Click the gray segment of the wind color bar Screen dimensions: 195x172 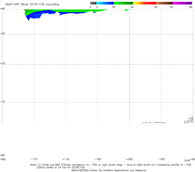93,3
